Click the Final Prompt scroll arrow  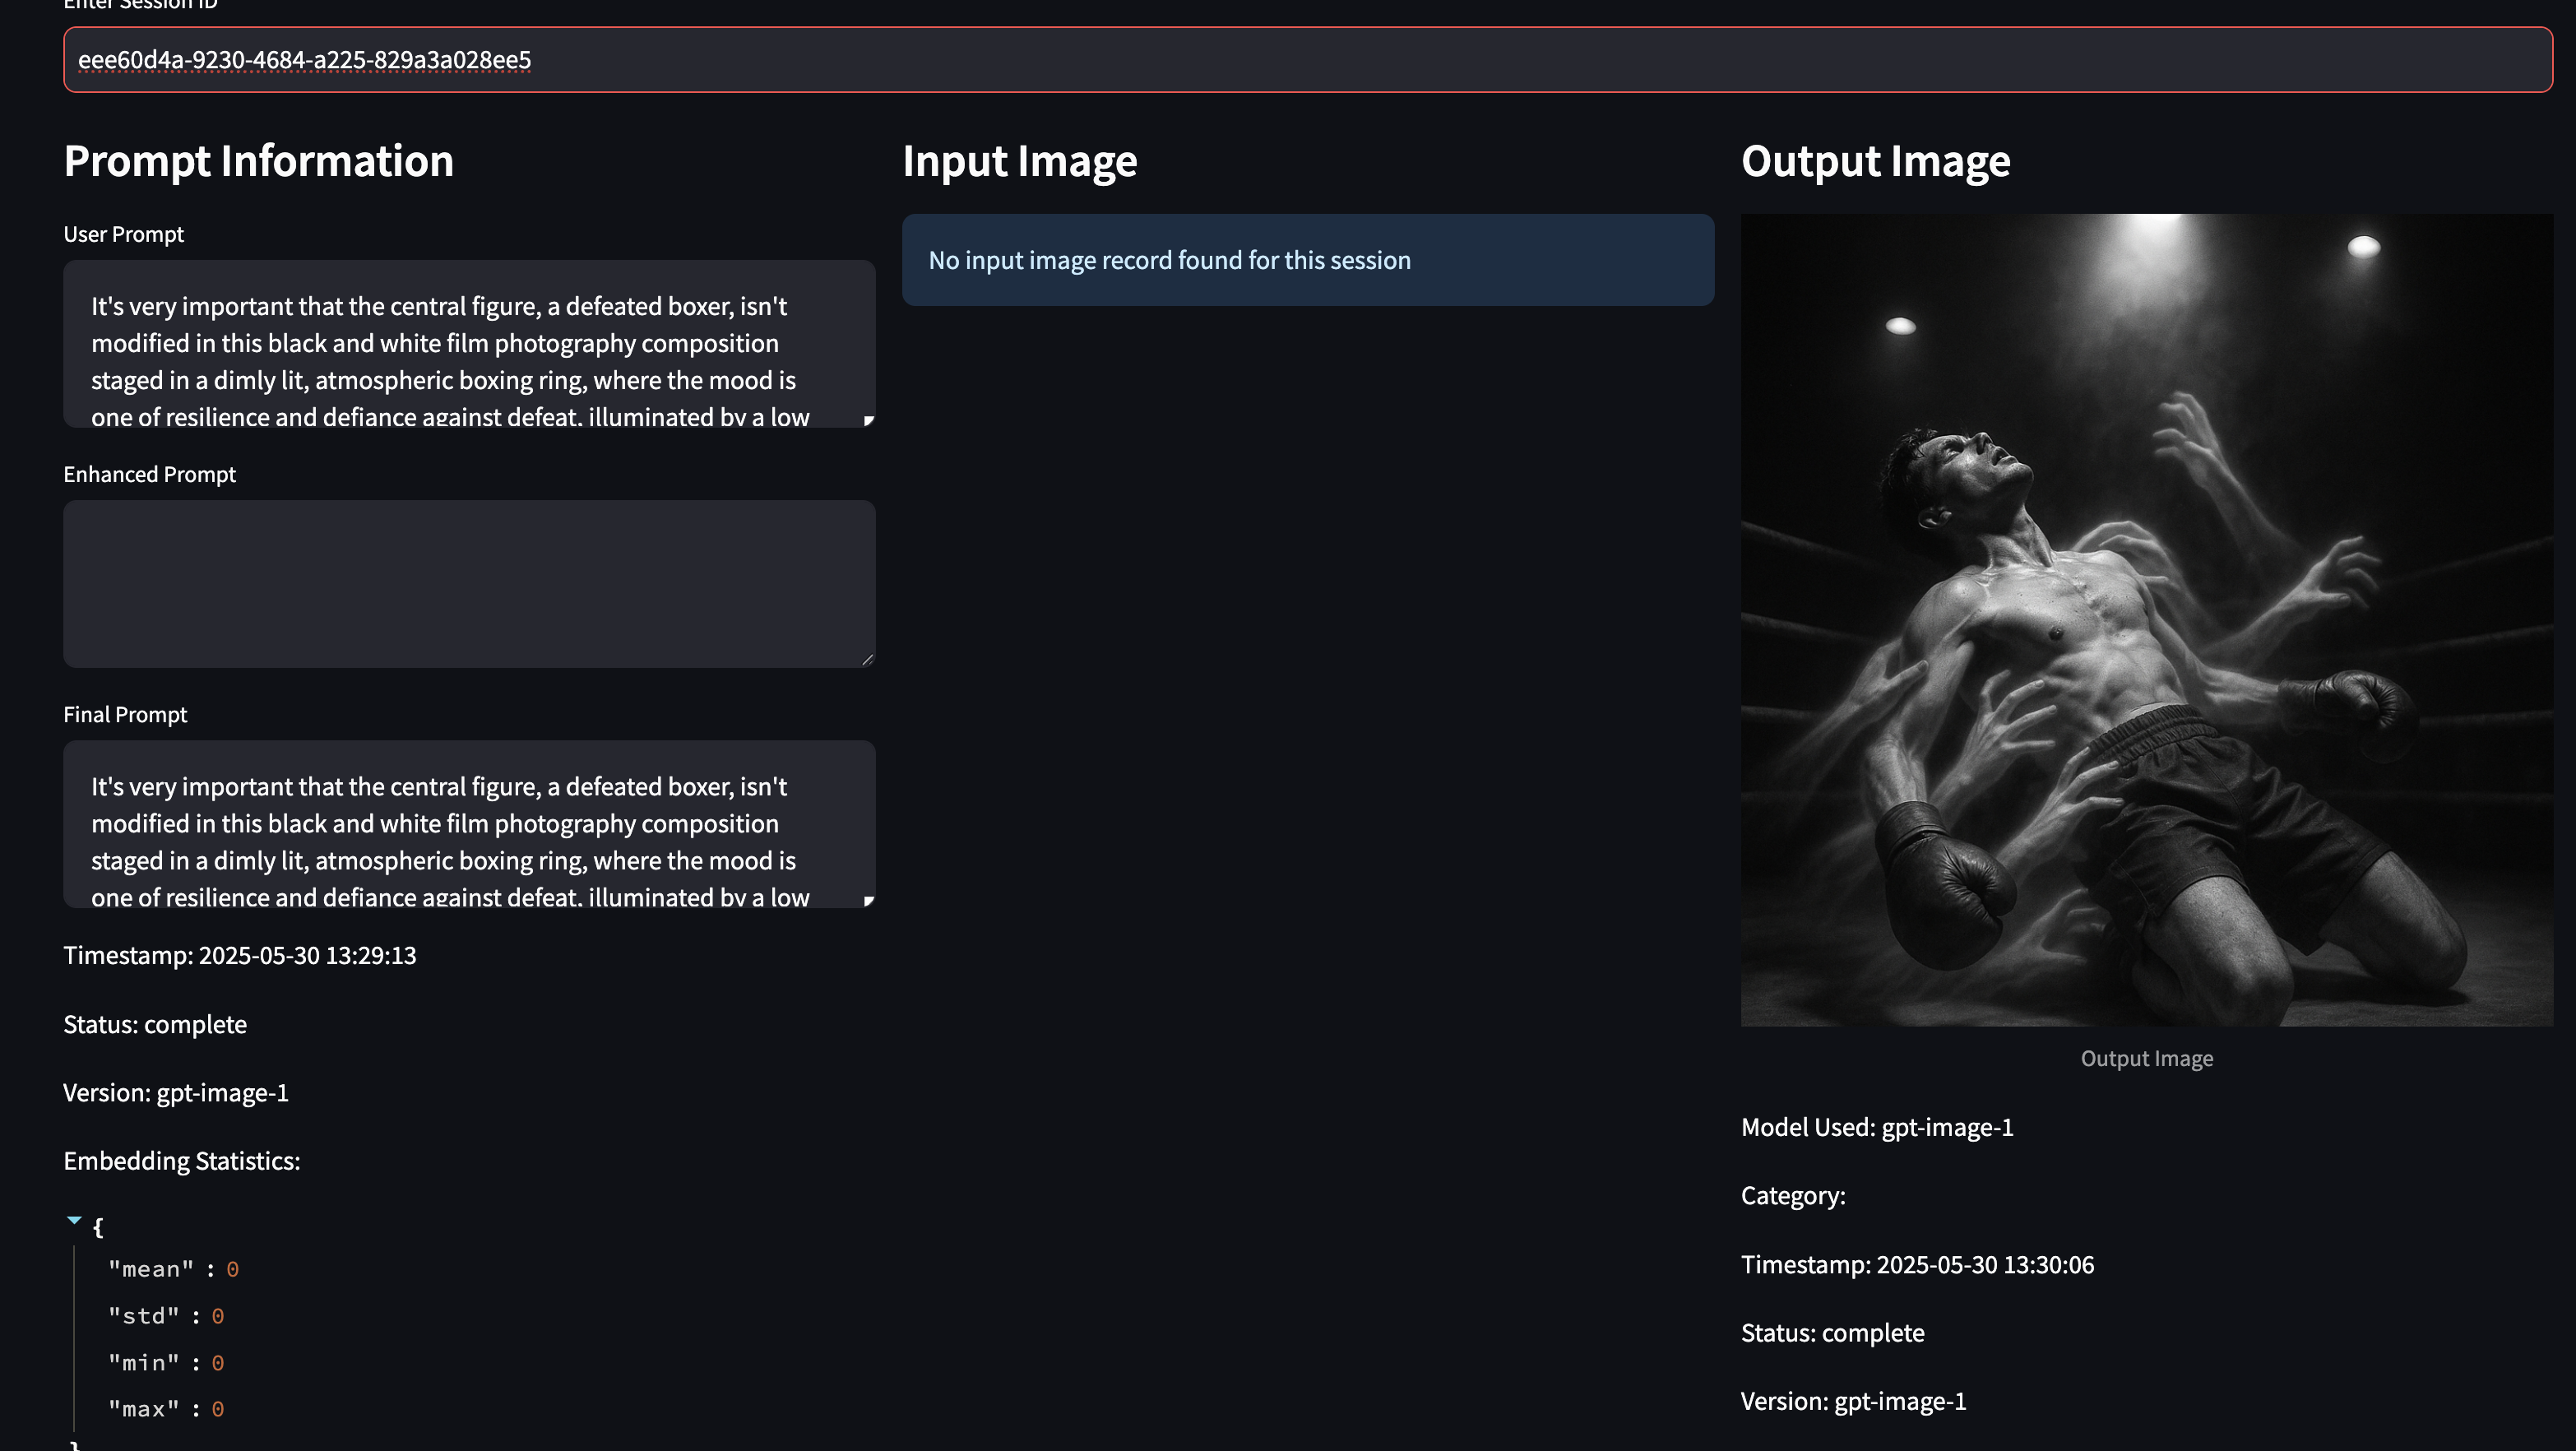click(868, 900)
